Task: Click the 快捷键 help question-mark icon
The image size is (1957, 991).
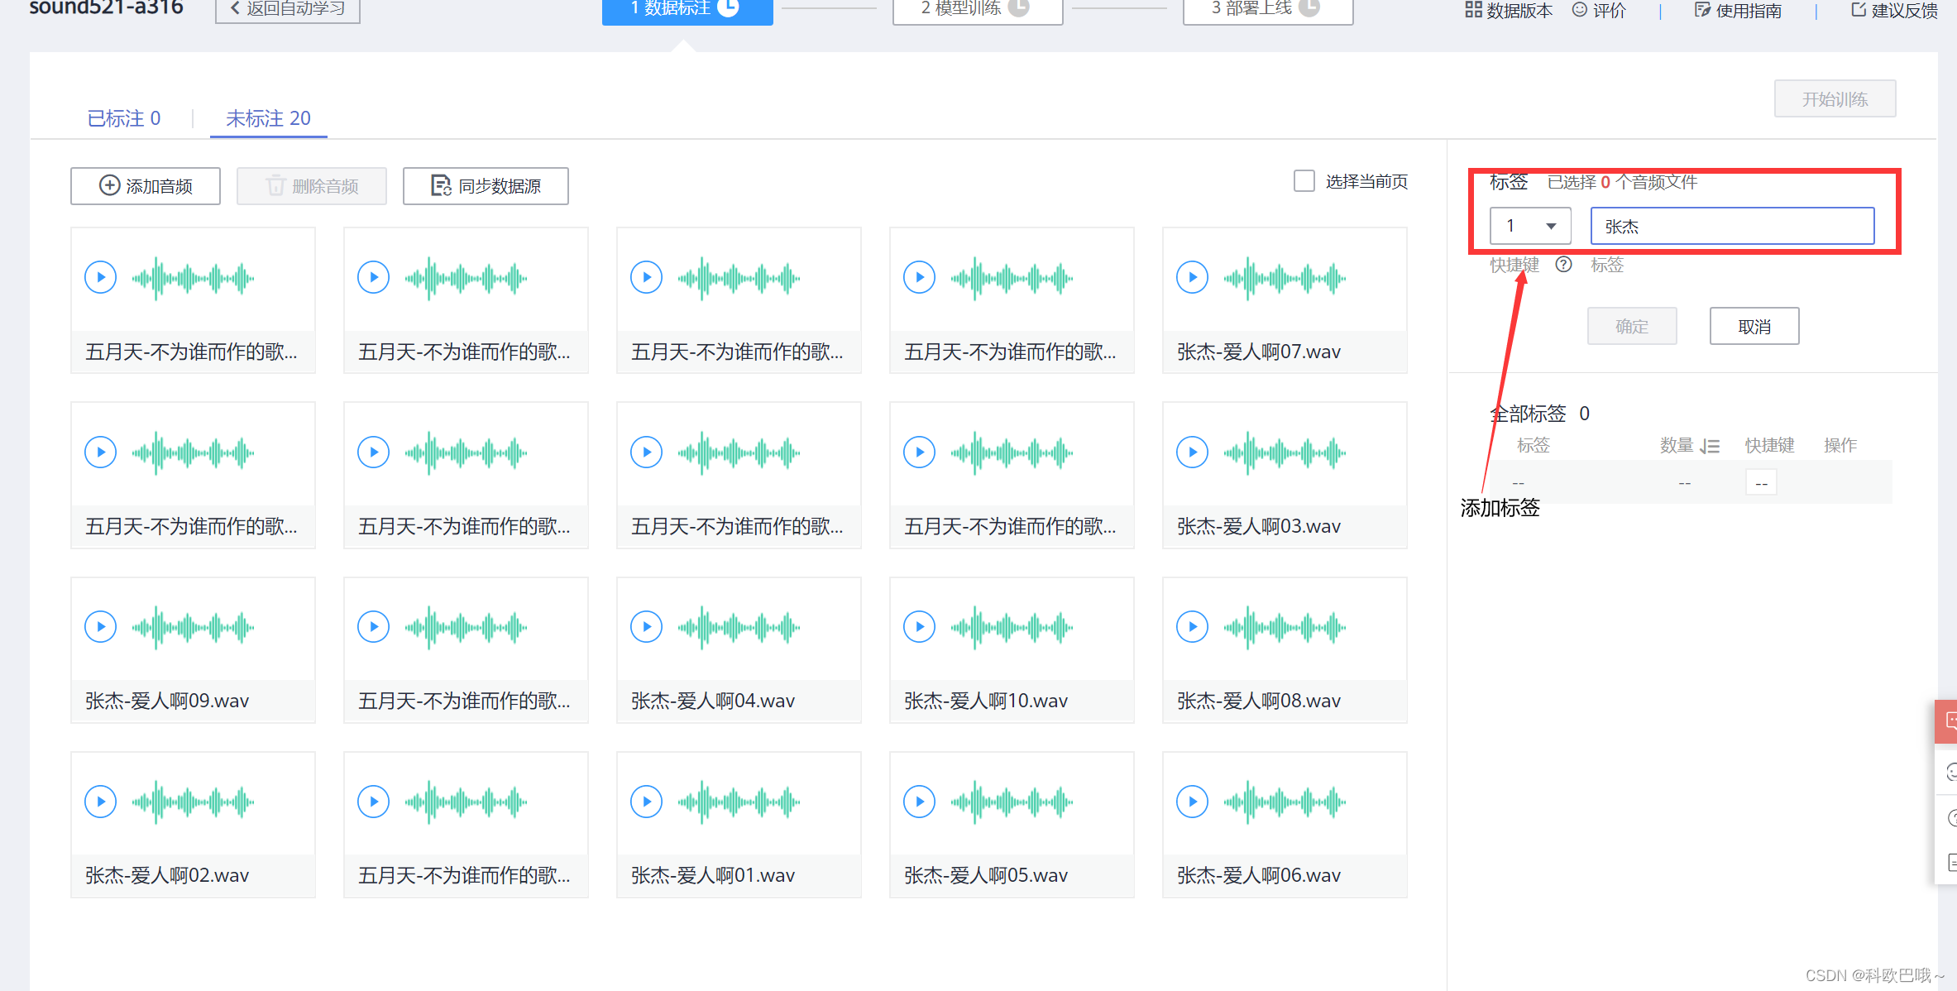Action: tap(1563, 265)
